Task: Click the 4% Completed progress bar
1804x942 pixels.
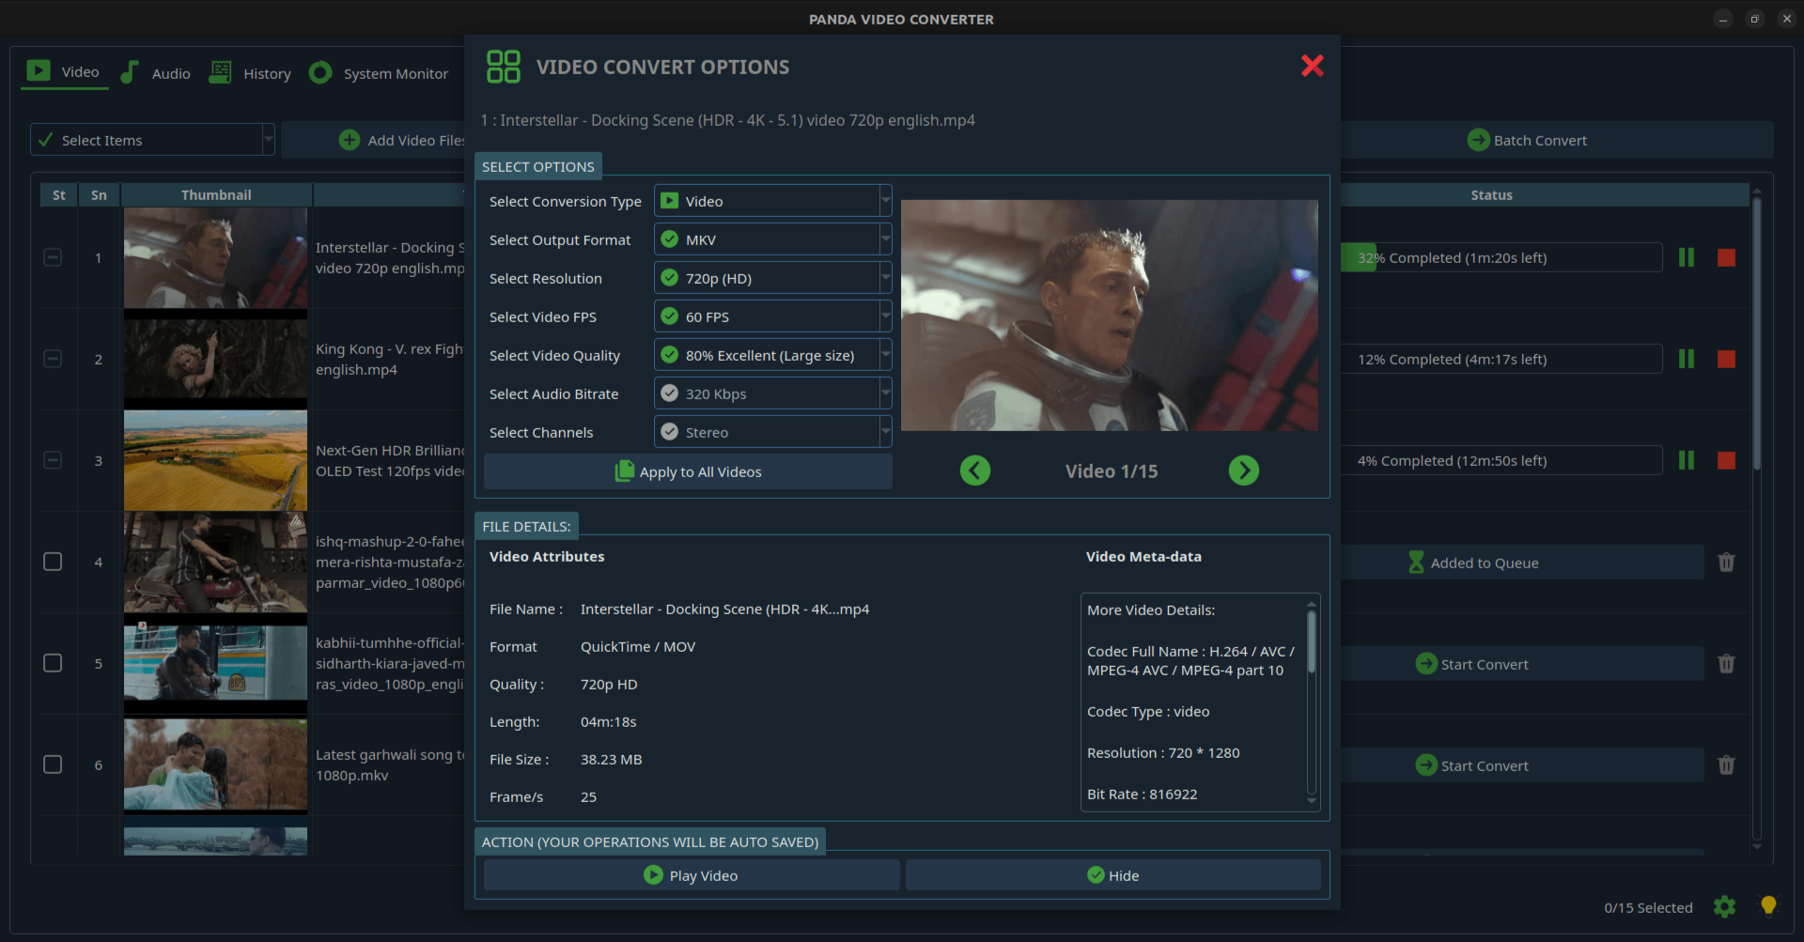Action: (x=1501, y=460)
